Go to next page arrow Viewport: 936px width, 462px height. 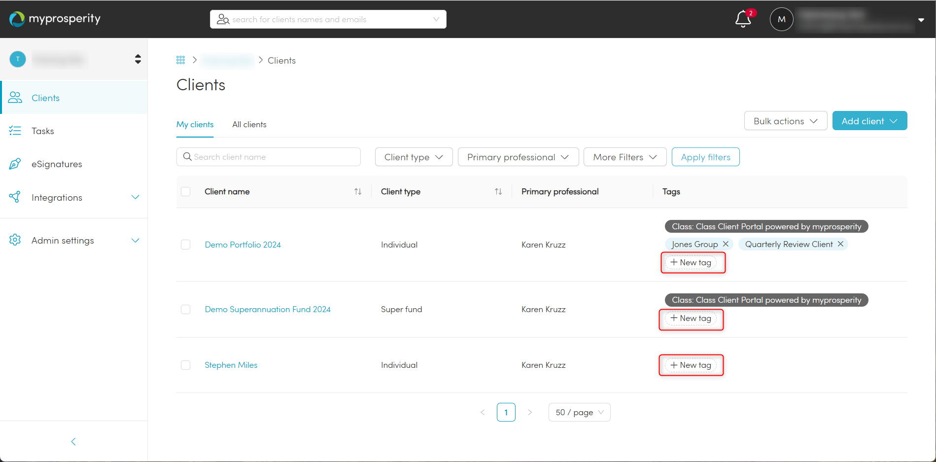(x=530, y=412)
